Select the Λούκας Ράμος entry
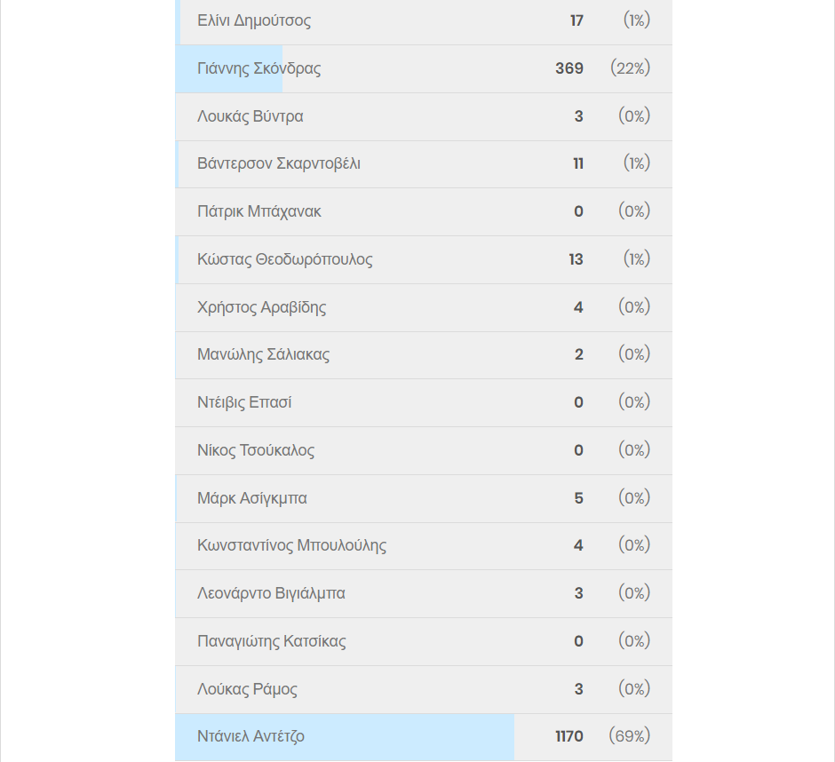 (424, 689)
